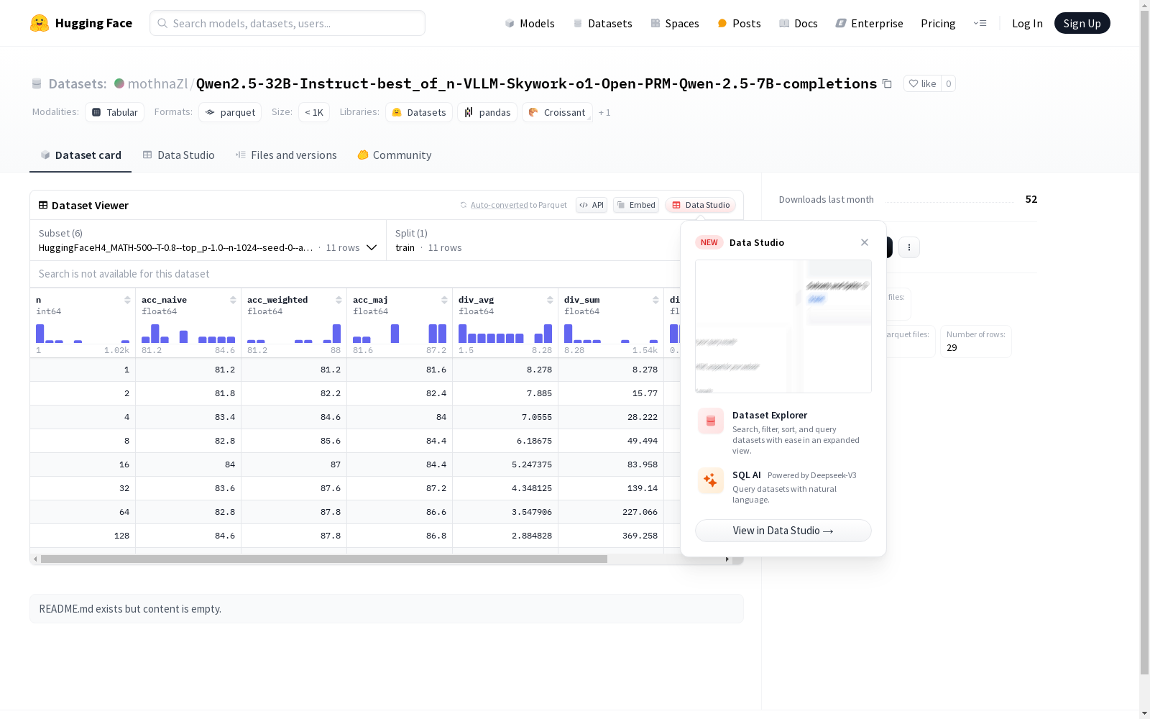Open Data Studio from viewer header
The width and height of the screenshot is (1150, 719).
(x=700, y=205)
